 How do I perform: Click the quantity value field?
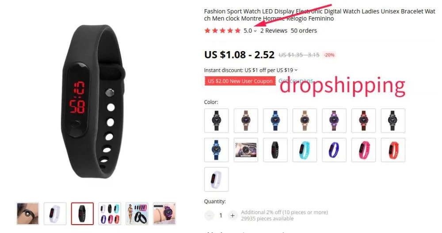[x=221, y=215]
